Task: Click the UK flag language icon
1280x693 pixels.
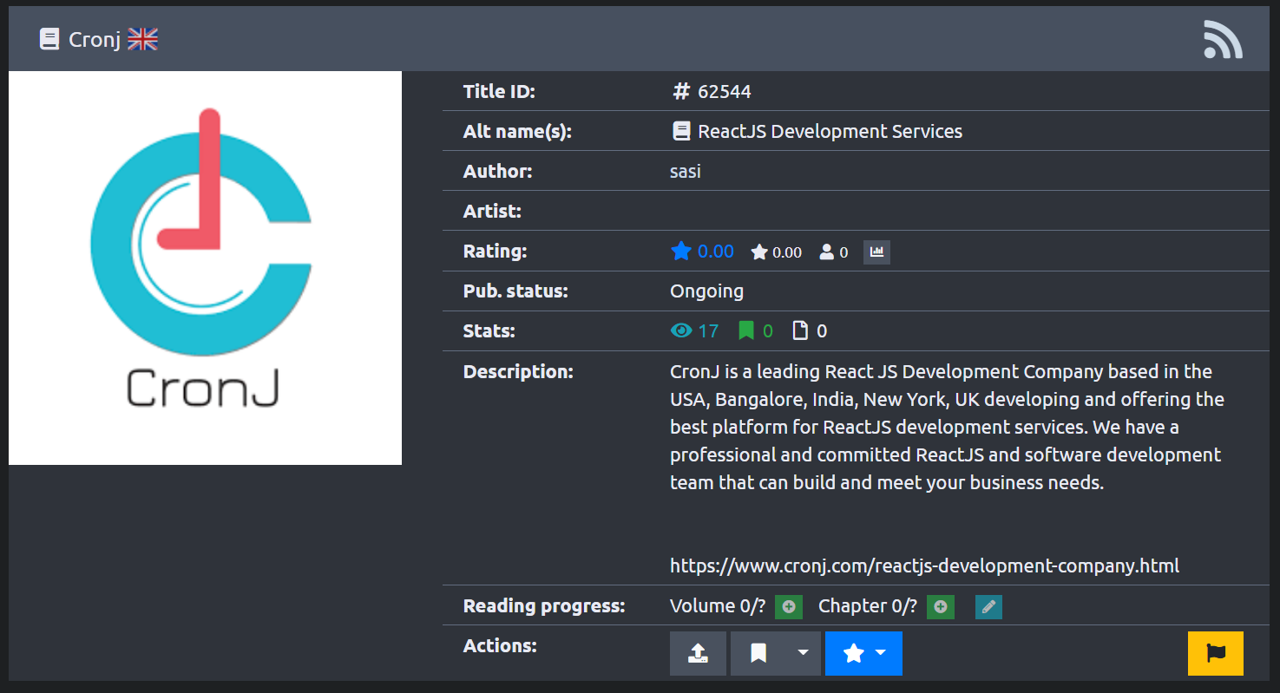Action: pos(142,39)
